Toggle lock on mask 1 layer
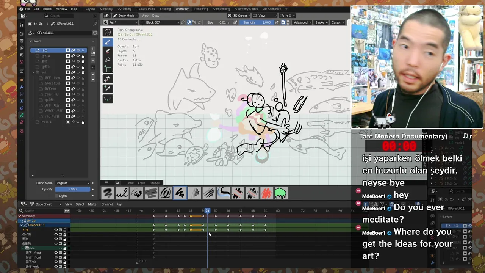This screenshot has height=273, width=485. (x=83, y=122)
